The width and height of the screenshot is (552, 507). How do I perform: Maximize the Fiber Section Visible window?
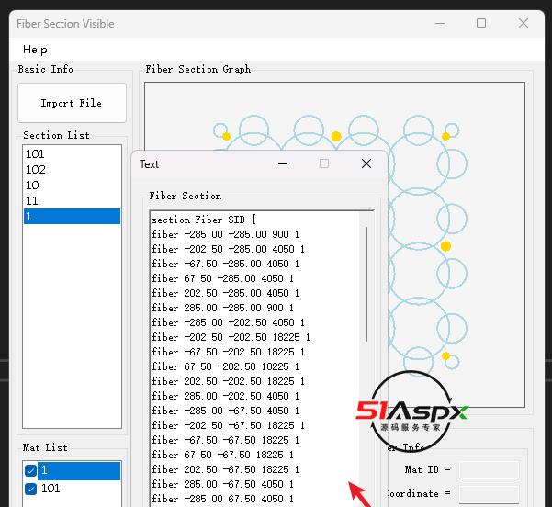pos(481,24)
